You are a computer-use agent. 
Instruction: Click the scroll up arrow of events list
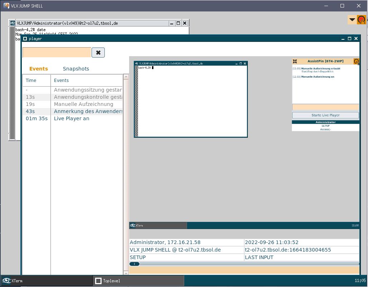[126, 77]
